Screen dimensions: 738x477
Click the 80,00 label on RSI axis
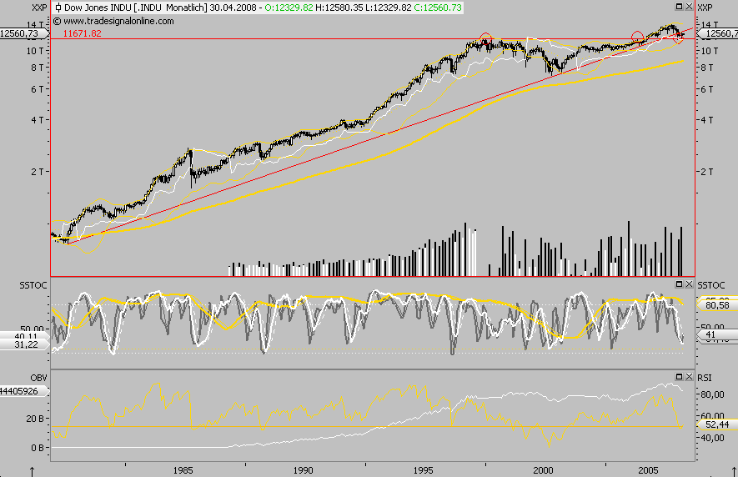tap(713, 394)
